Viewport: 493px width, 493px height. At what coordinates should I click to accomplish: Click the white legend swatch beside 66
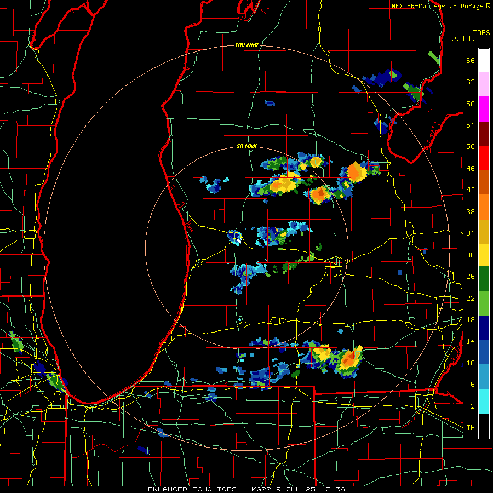(x=484, y=60)
